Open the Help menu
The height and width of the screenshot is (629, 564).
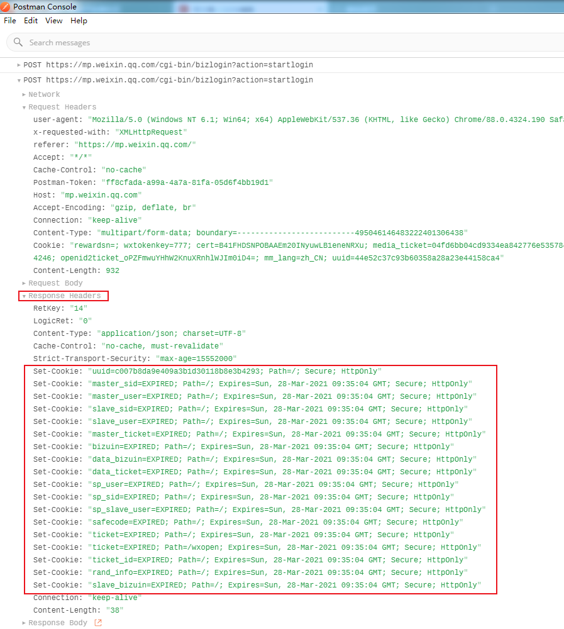[79, 21]
